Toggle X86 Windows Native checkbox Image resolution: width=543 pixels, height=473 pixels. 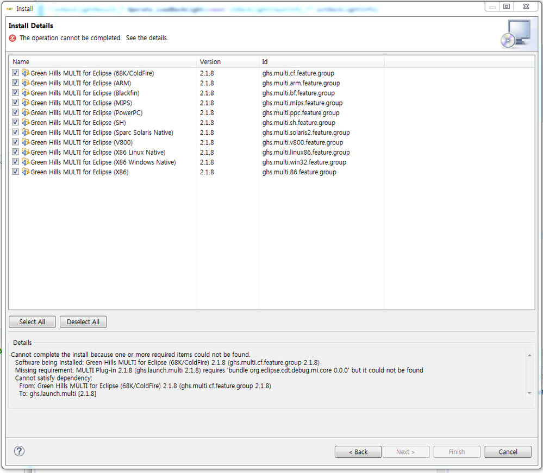point(15,162)
